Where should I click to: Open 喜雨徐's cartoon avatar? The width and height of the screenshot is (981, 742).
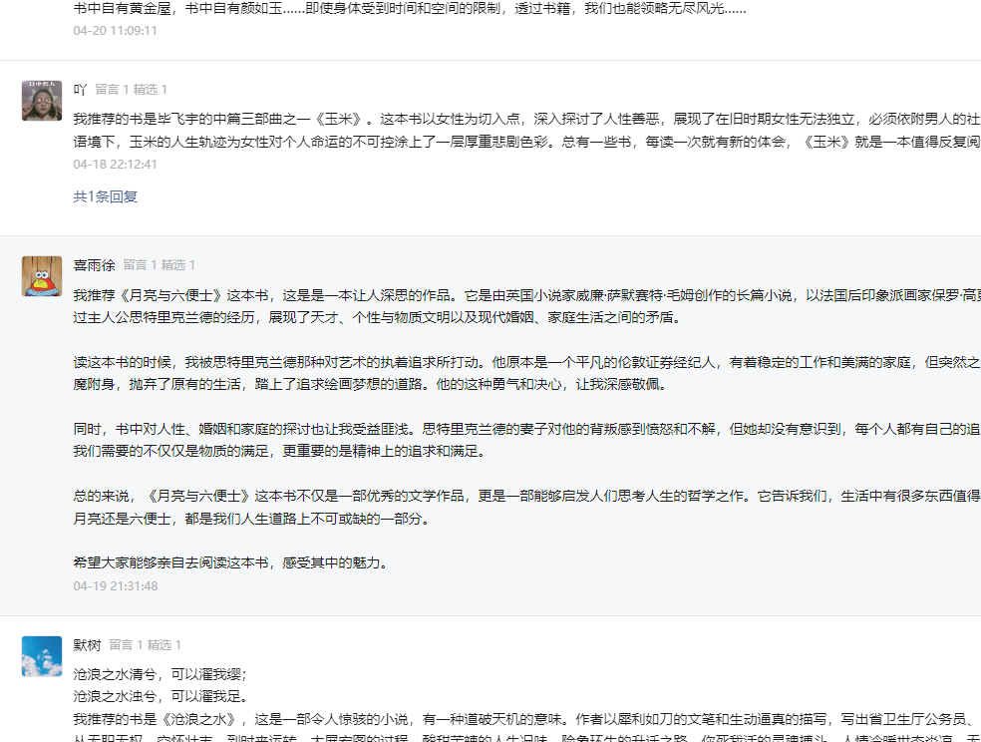[42, 276]
